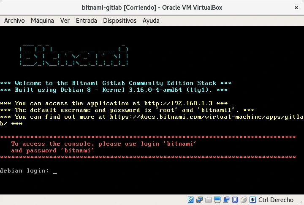304x205 pixels.
Task: Open the Dispositivos menu
Action: point(119,21)
